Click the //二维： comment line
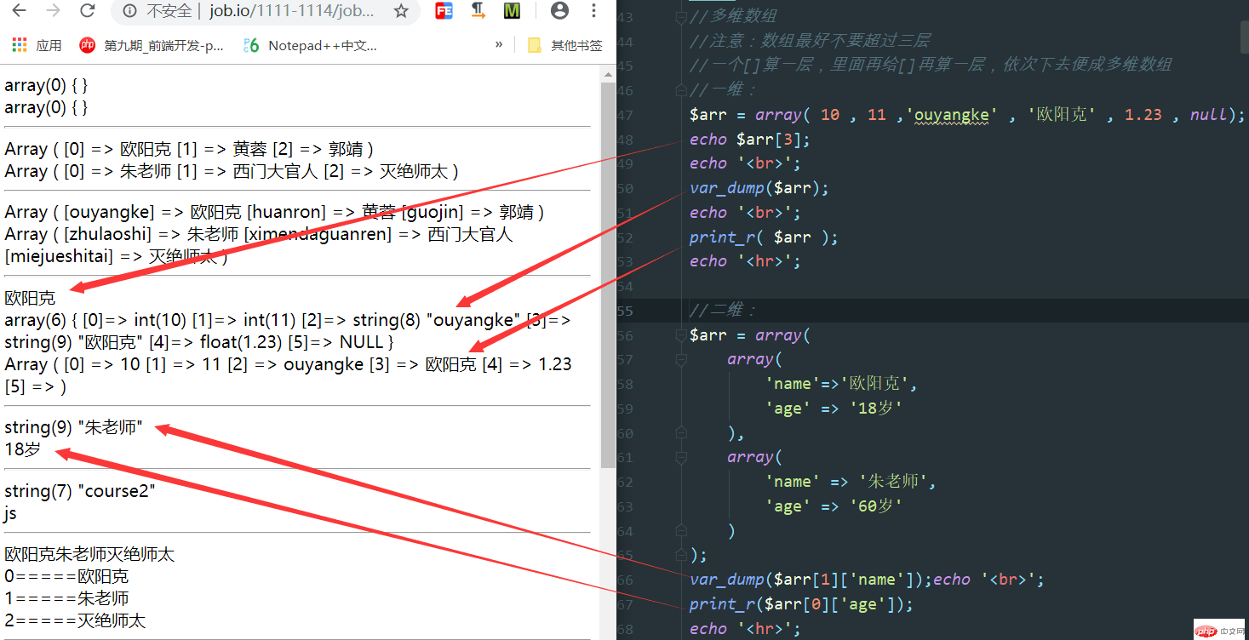Screen dimensions: 1249x640 click(724, 311)
